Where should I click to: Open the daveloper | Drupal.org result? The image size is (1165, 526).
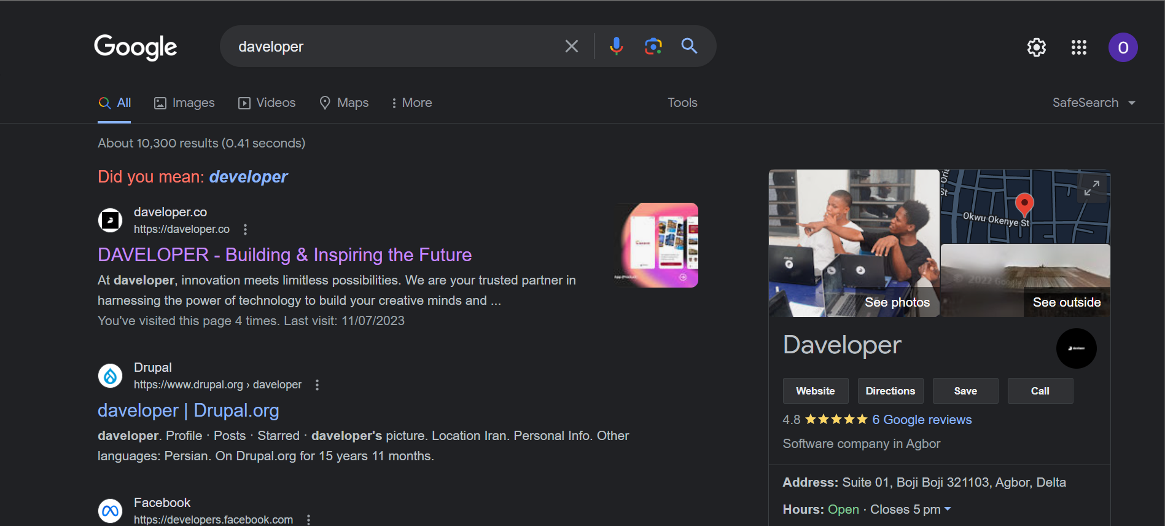tap(189, 410)
